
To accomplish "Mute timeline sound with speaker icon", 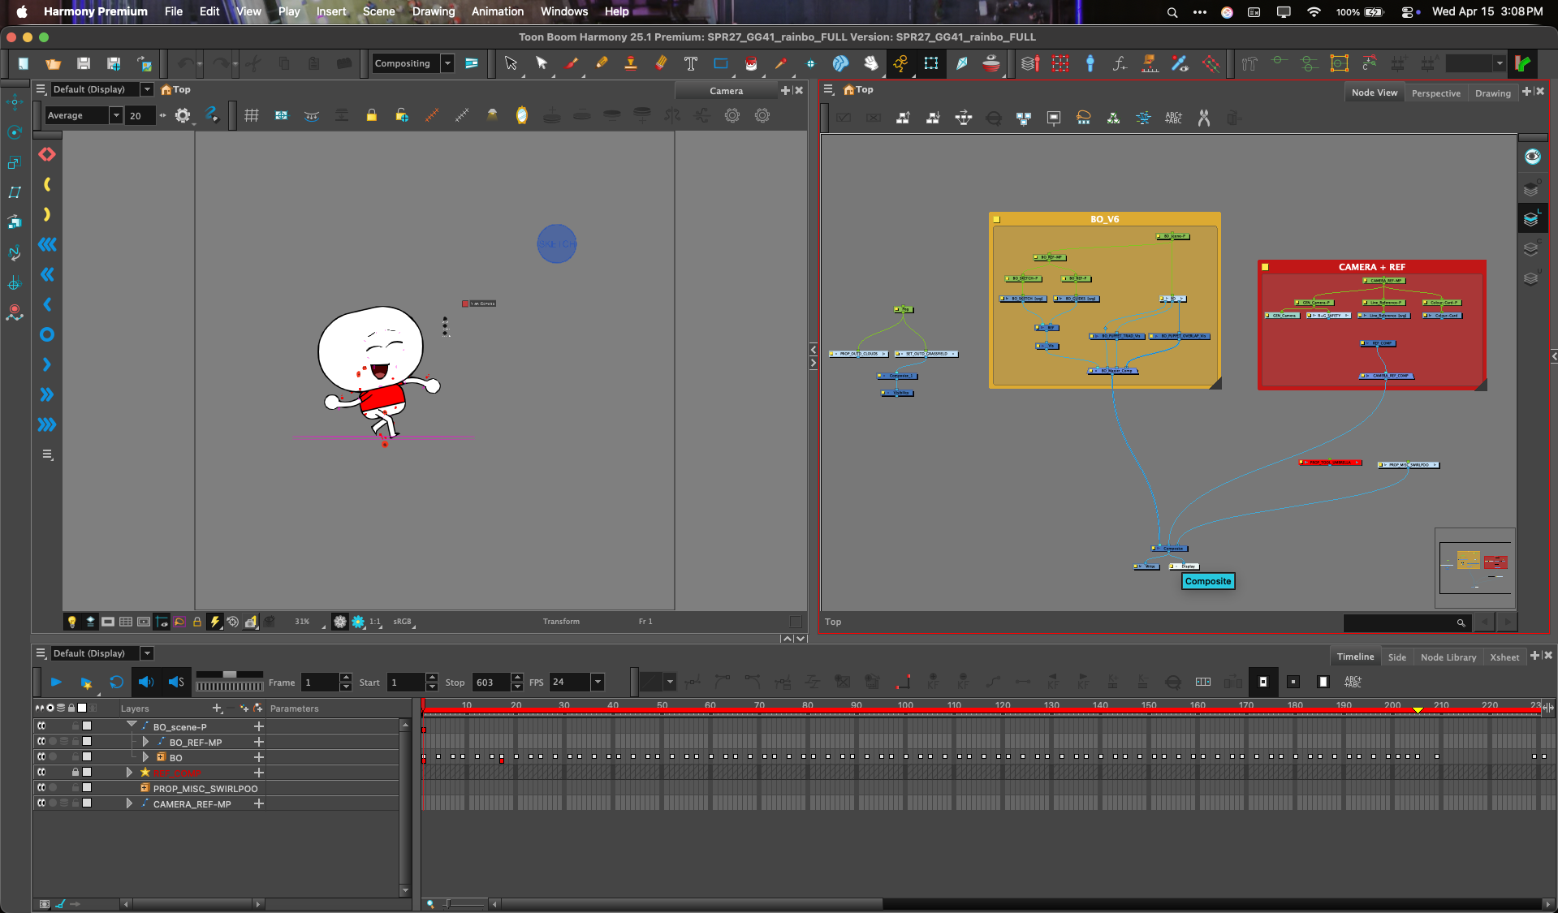I will click(x=146, y=683).
